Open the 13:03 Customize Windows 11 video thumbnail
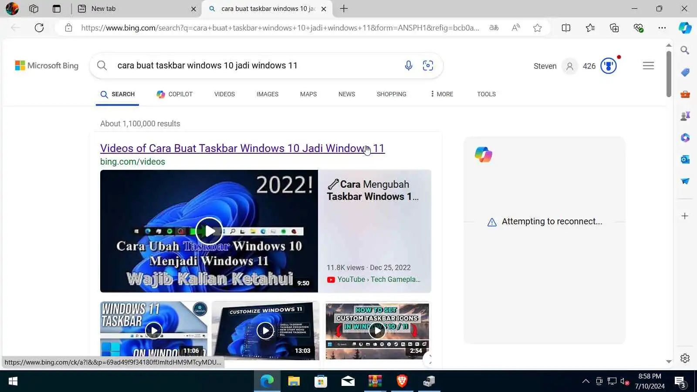 point(265,331)
